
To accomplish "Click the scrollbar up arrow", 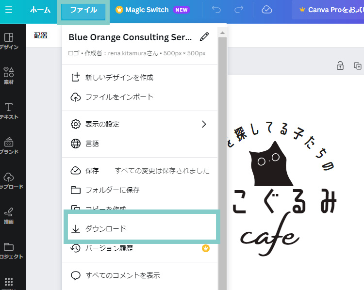I will pyautogui.click(x=222, y=32).
